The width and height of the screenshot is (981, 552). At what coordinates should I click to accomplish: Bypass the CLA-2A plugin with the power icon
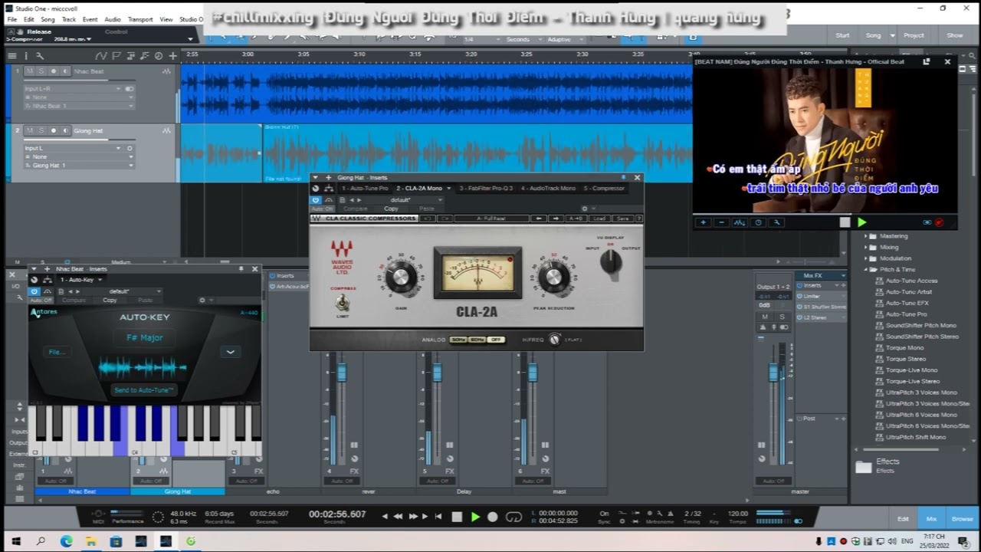tap(315, 200)
